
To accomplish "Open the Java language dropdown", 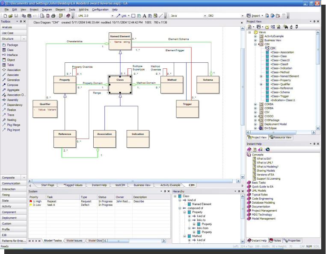I will (205, 16).
